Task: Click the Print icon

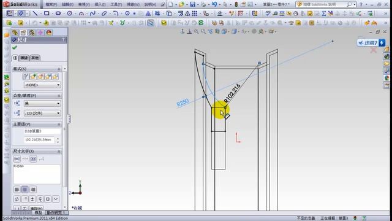Action: coord(203,4)
